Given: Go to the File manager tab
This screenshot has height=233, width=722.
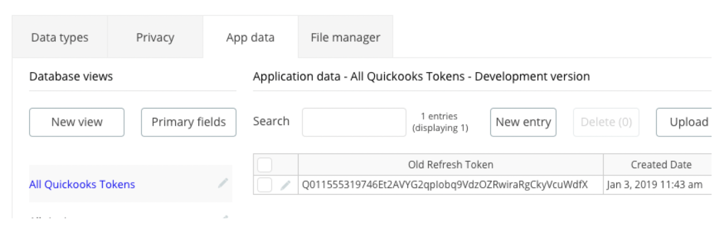Looking at the screenshot, I should 345,37.
